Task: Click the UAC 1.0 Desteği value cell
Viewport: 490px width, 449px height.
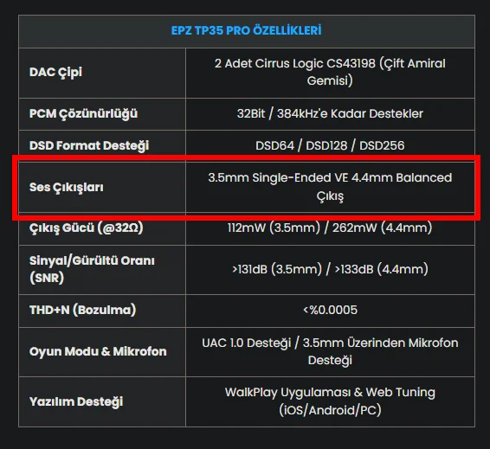Action: [330, 351]
